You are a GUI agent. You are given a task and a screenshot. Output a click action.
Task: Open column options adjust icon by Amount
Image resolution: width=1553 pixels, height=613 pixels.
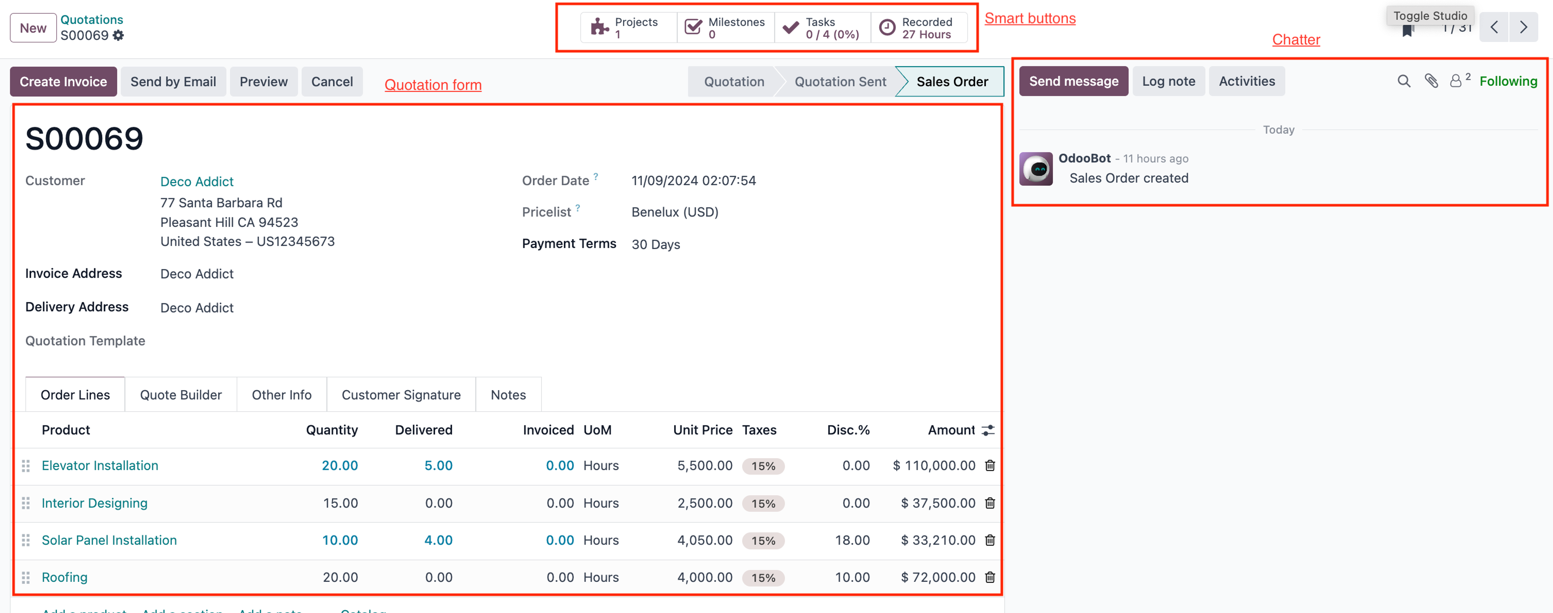(988, 430)
